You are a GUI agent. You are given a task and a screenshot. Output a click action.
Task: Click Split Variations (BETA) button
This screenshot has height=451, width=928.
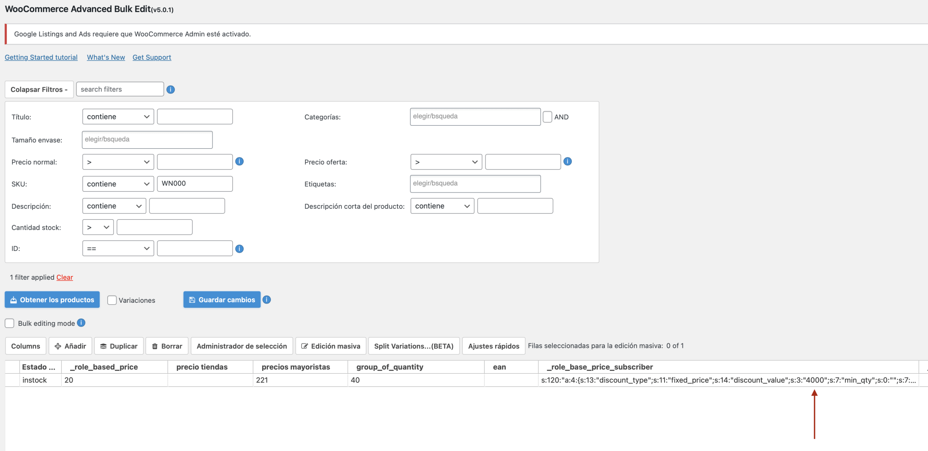click(414, 346)
